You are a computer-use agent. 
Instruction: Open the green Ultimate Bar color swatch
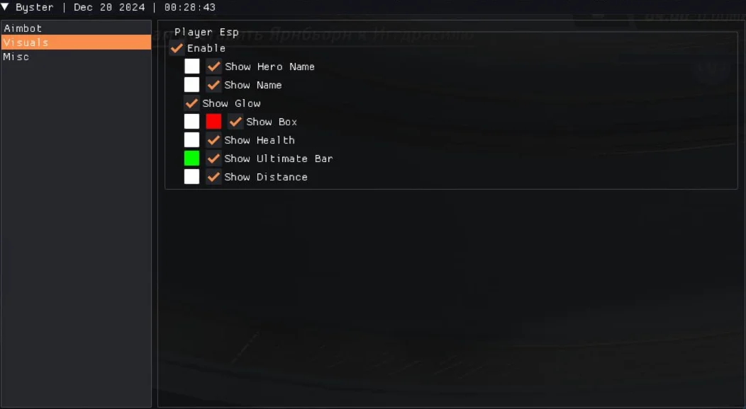[191, 159]
